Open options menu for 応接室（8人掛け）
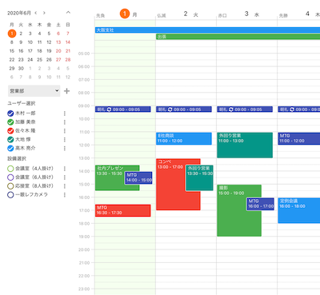Screen dimensions: 320x295 point(65,186)
